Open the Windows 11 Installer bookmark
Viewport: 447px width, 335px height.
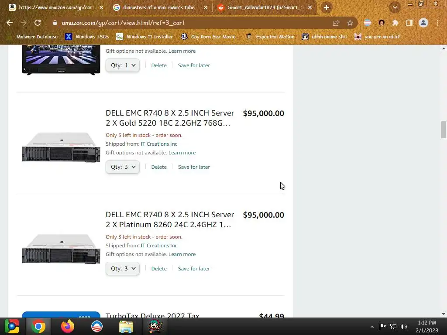coord(145,37)
